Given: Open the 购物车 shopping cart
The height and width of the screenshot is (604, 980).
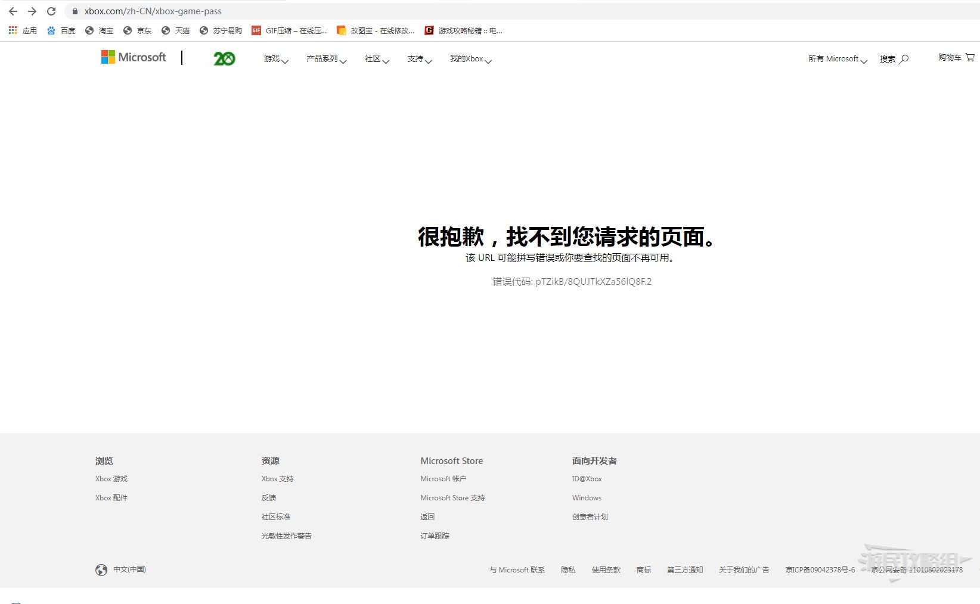Looking at the screenshot, I should 956,57.
